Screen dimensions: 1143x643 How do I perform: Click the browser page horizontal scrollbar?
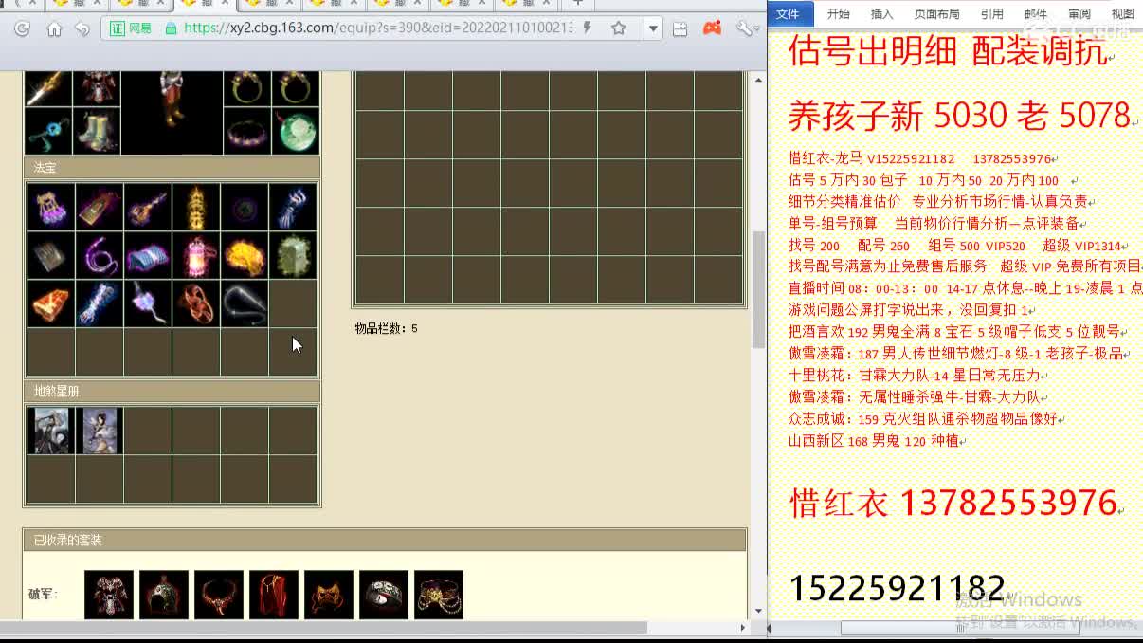pyautogui.click(x=323, y=628)
